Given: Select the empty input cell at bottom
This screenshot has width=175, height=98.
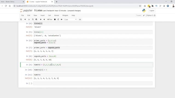Looking at the screenshot, I should coord(93,83).
